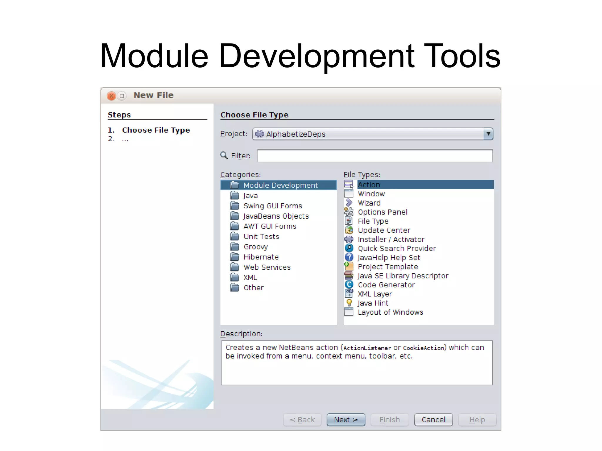Viewport: 602px width, 451px height.
Task: Select the Project Template icon
Action: coord(349,266)
